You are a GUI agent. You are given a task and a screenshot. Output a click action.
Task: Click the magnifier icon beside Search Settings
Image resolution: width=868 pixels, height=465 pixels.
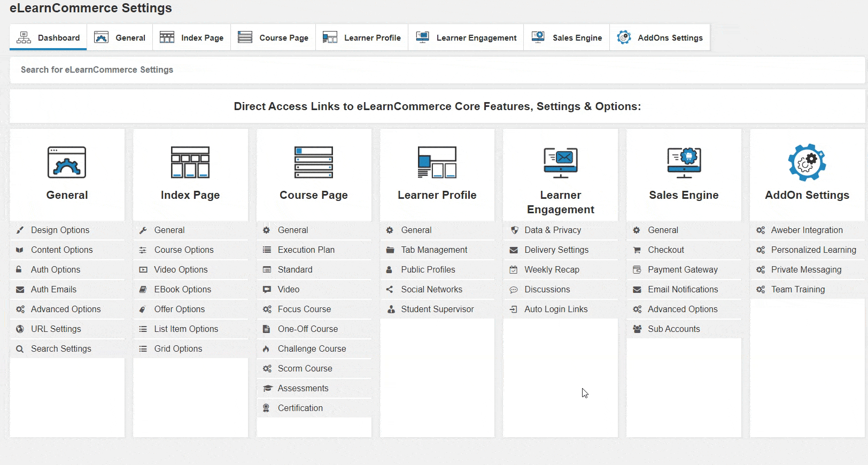(x=20, y=349)
